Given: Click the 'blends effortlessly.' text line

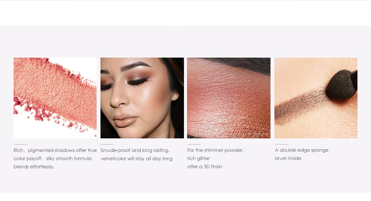Looking at the screenshot, I should [34, 167].
